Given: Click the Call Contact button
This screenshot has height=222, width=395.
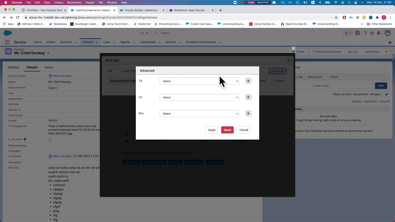Looking at the screenshot, I should (372, 52).
